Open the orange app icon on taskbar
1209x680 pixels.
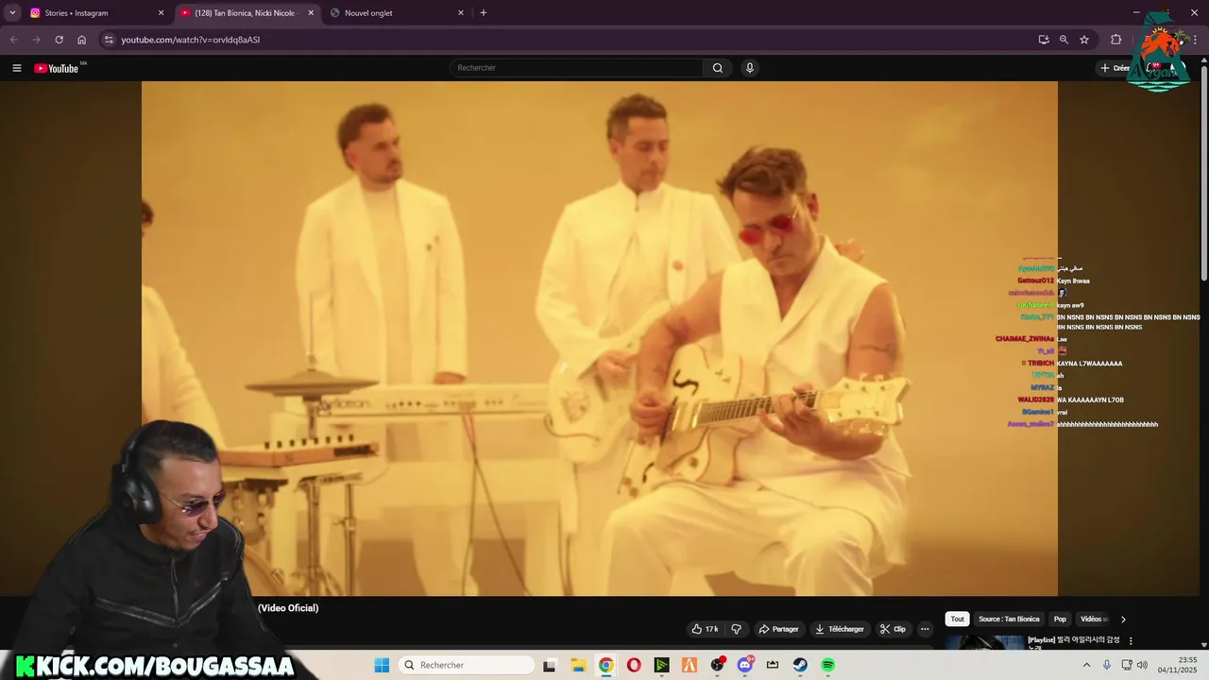pos(690,665)
